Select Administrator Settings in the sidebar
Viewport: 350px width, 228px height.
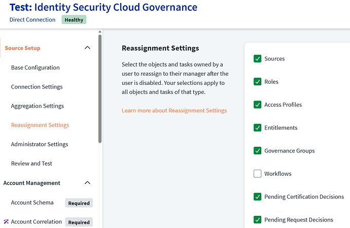point(39,144)
